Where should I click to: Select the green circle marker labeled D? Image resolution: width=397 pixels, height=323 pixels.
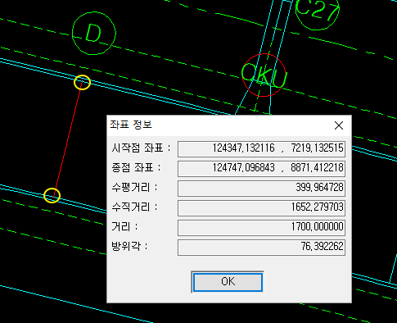point(94,33)
